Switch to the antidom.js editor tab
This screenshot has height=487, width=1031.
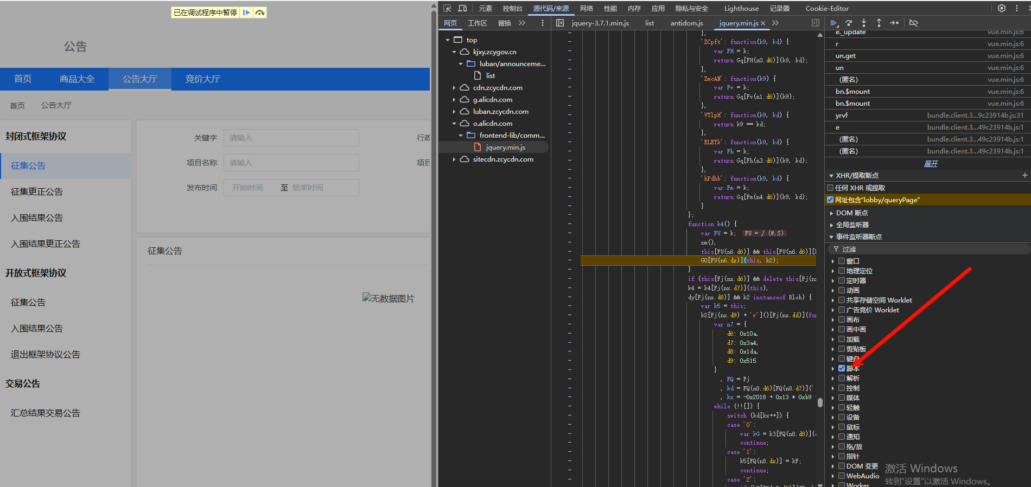(x=686, y=23)
